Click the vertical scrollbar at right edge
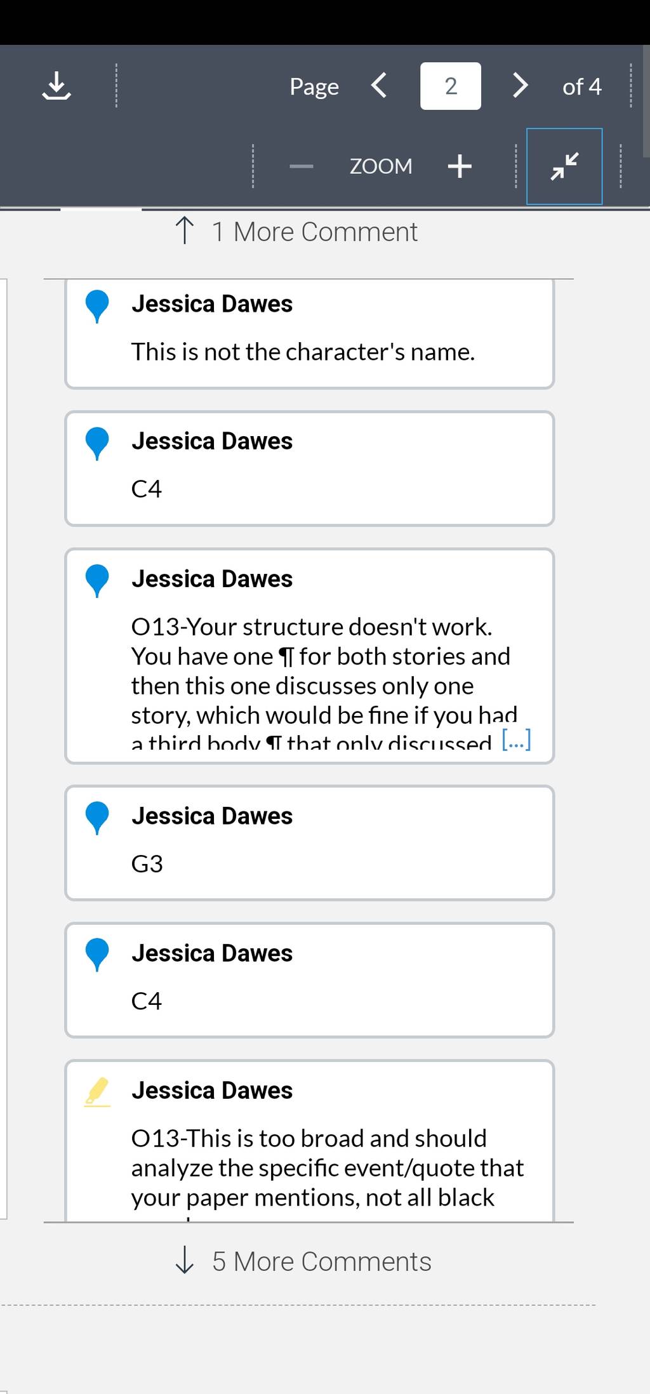650x1394 pixels. [646, 102]
